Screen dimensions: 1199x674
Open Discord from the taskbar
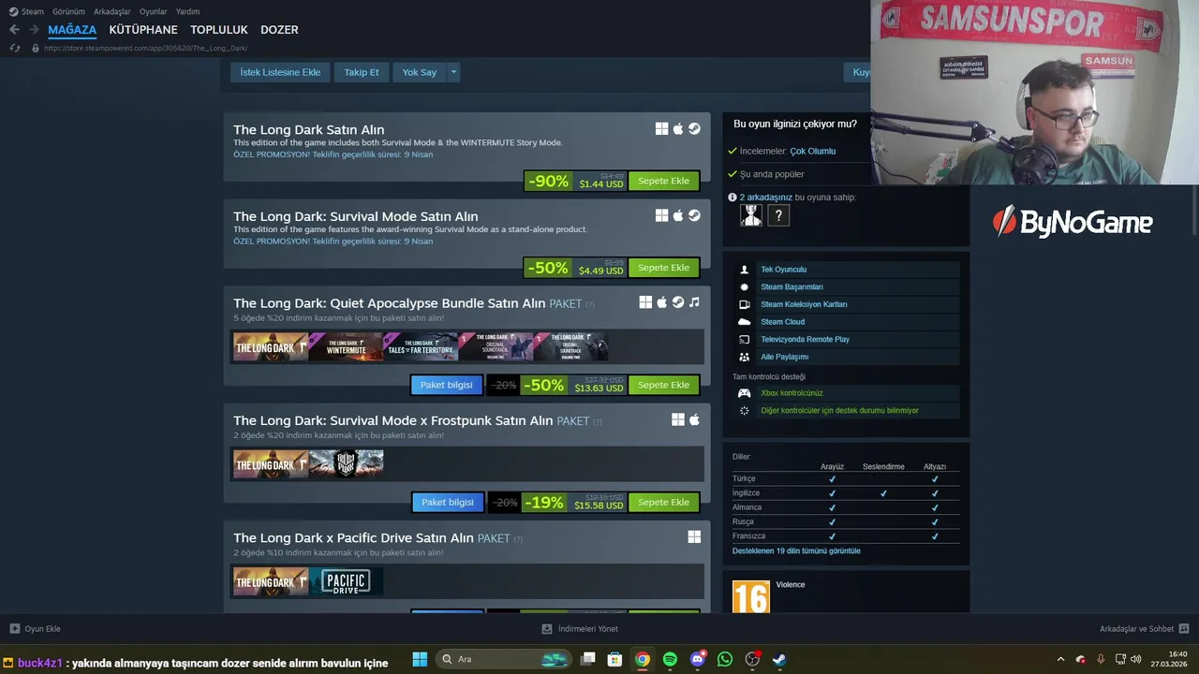coord(697,659)
